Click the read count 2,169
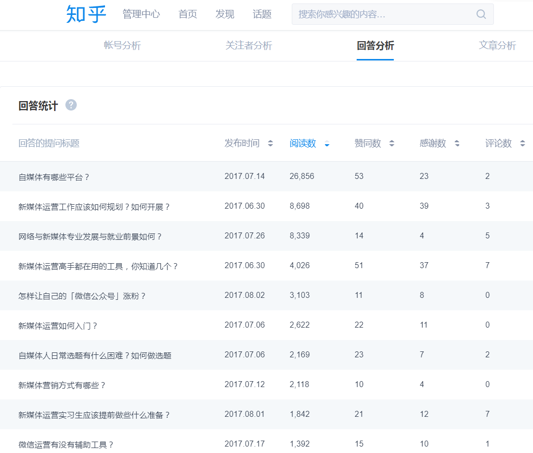The image size is (533, 453). point(300,355)
